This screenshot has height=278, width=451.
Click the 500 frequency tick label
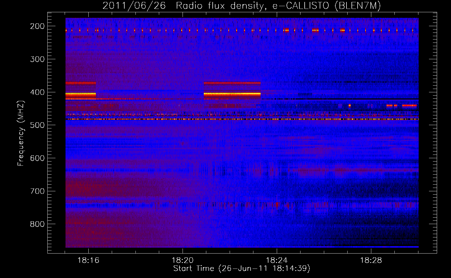(x=37, y=125)
